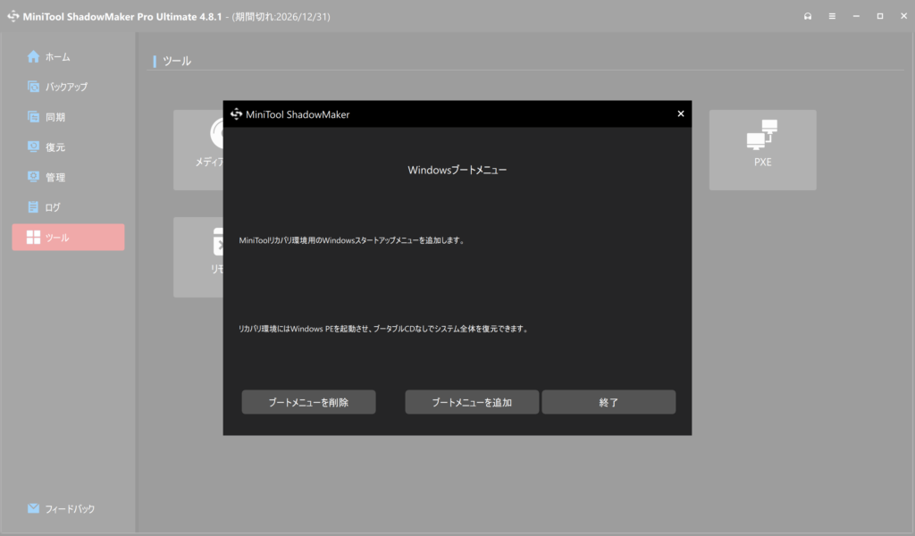Open the バックアップ sidebar item
915x536 pixels.
(68, 87)
